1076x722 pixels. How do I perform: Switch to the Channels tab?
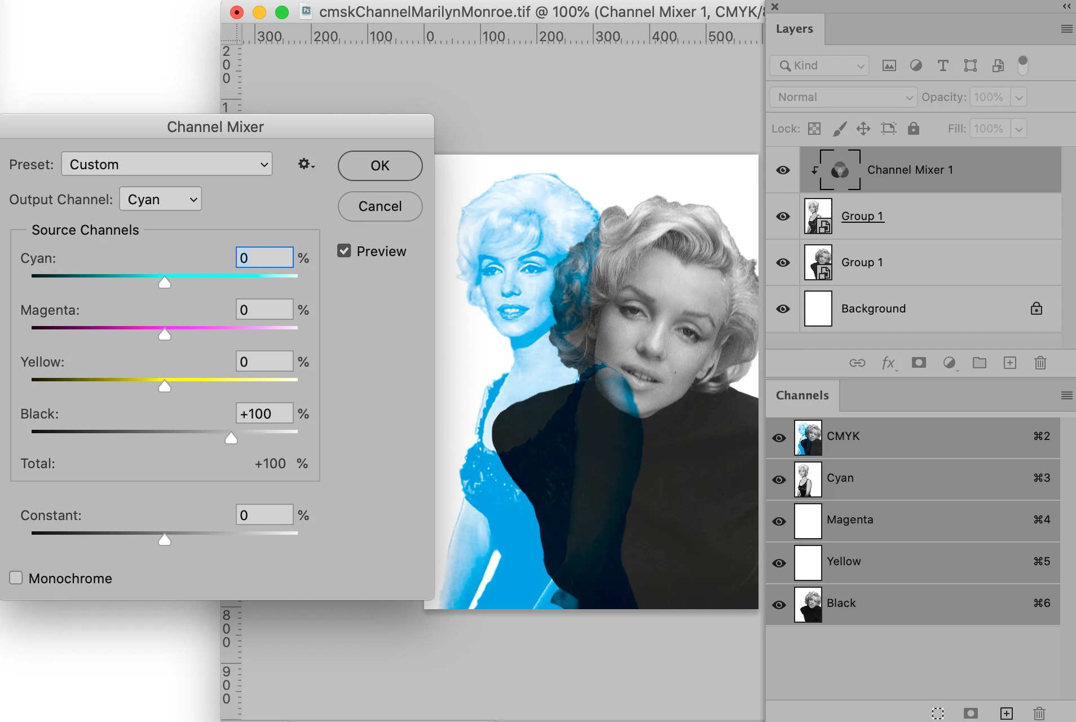tap(802, 395)
